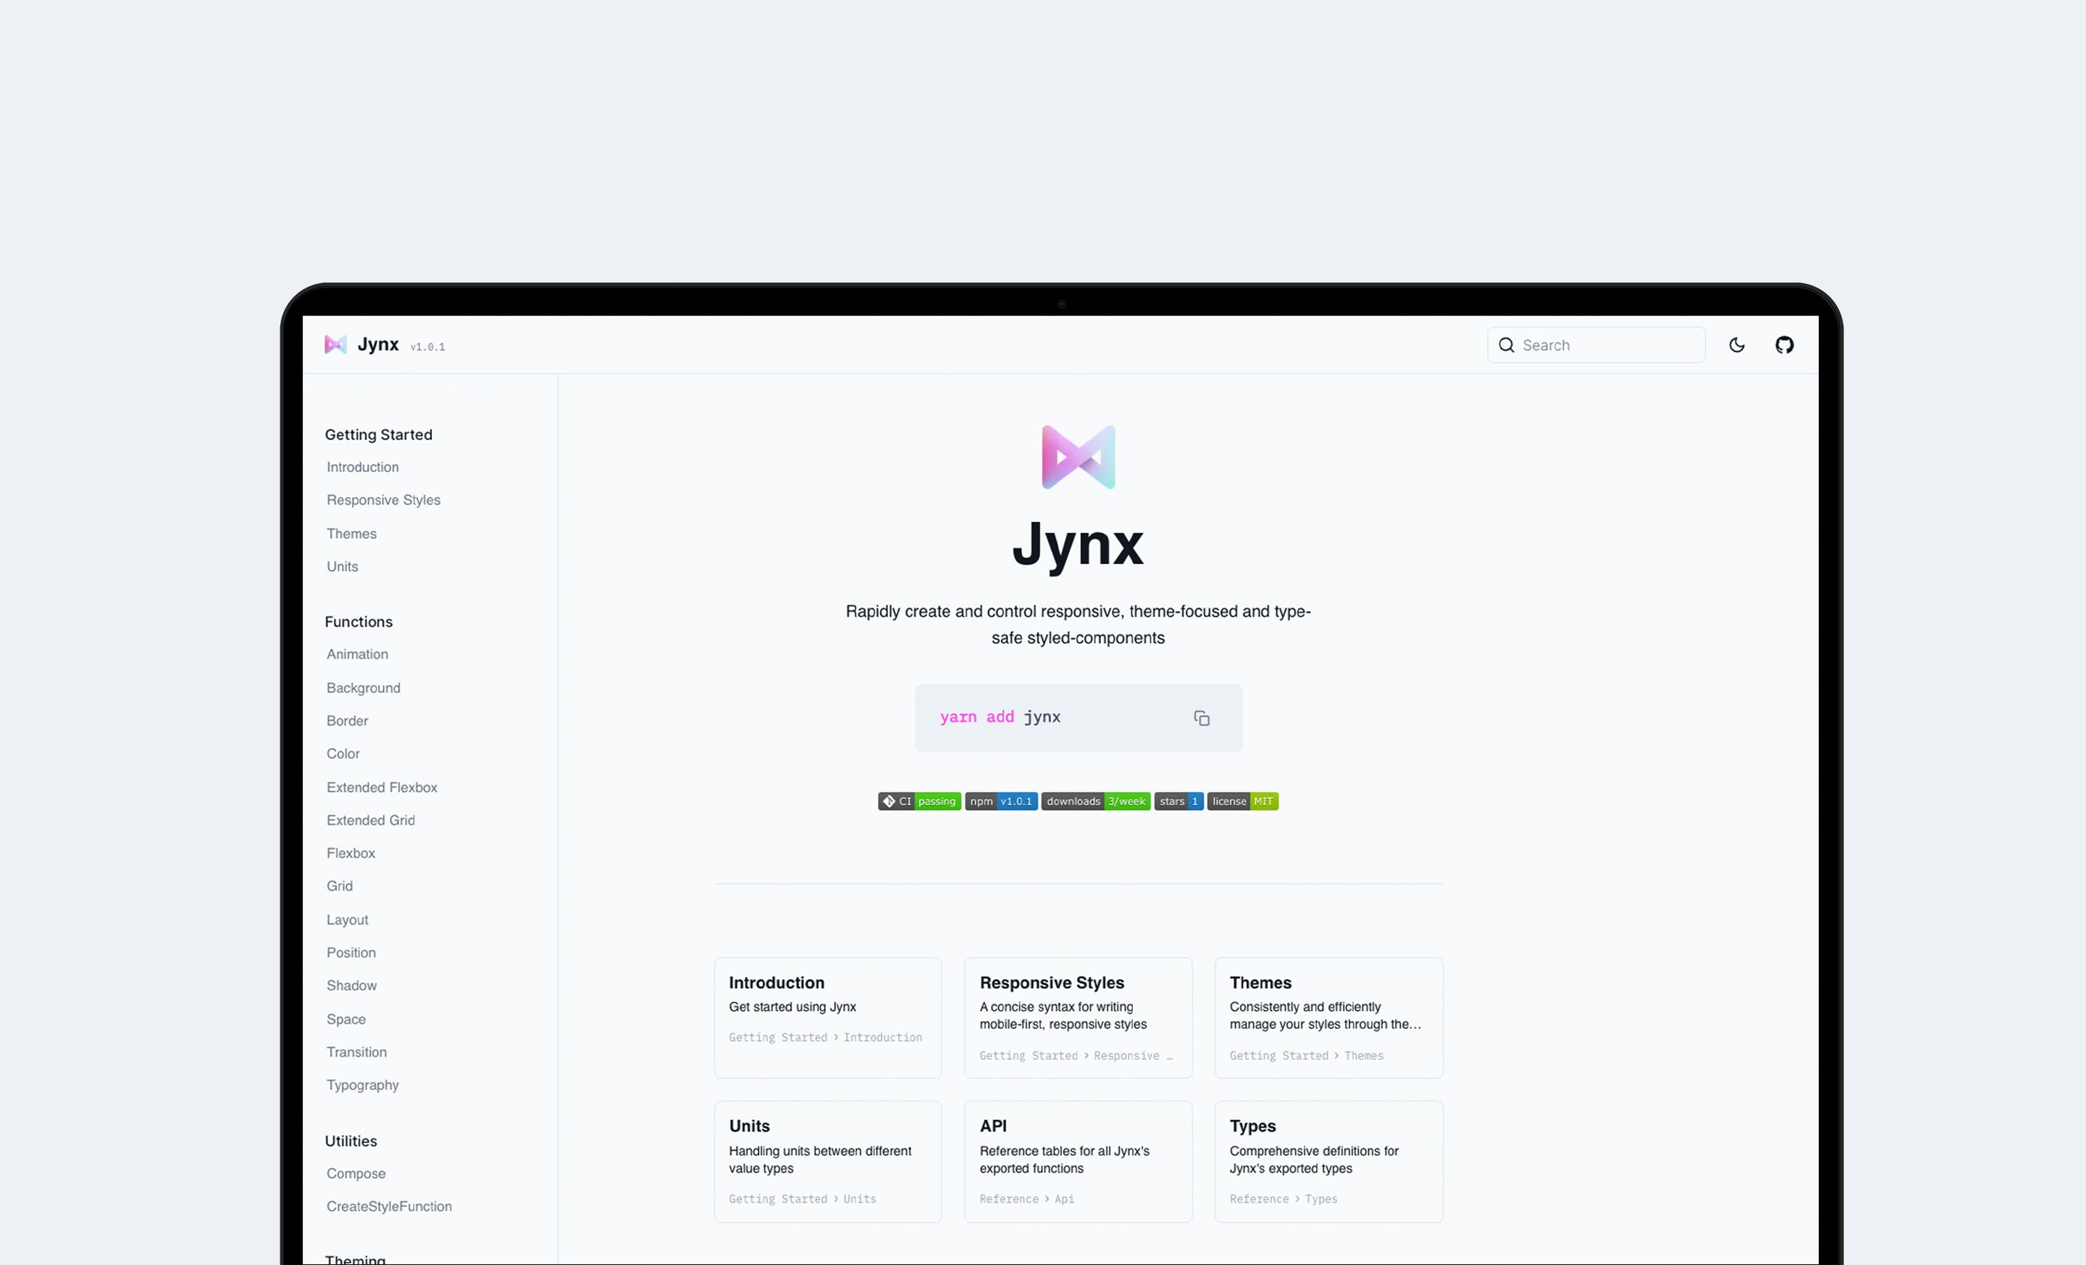Open CreateStyleFunction utility page
Screen dimensions: 2086x1265
pyautogui.click(x=388, y=1206)
